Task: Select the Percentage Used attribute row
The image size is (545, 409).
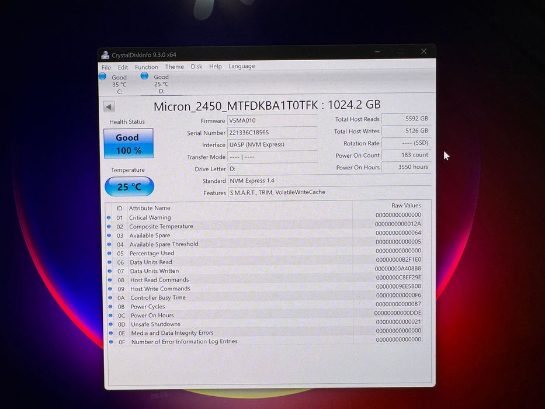Action: click(x=264, y=252)
